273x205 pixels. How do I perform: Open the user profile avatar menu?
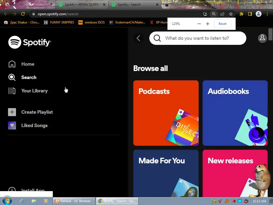click(262, 38)
